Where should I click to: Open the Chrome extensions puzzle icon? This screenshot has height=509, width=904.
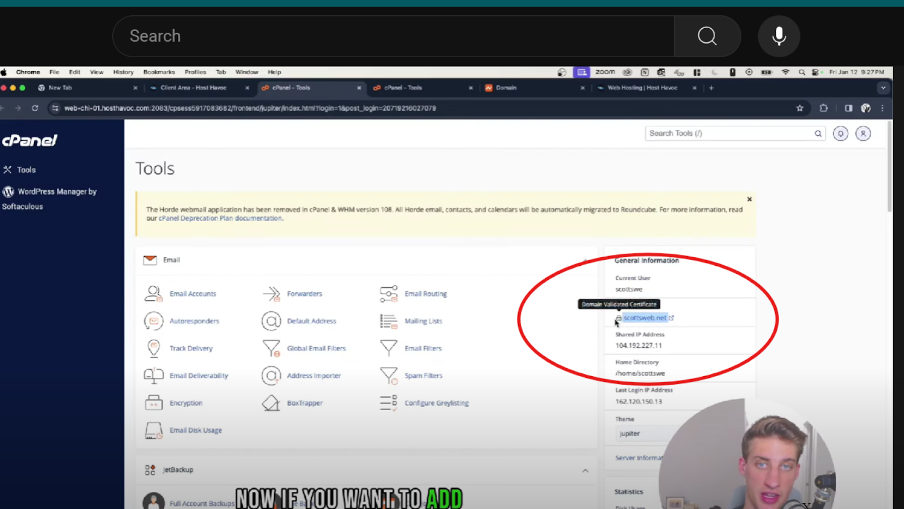point(823,108)
